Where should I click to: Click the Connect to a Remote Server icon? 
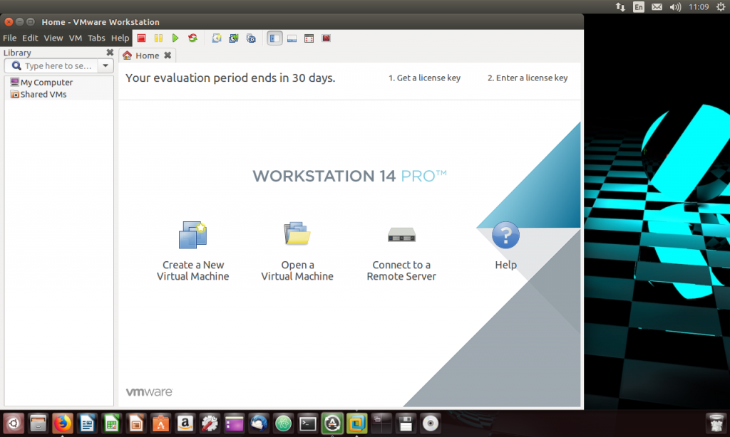coord(401,234)
